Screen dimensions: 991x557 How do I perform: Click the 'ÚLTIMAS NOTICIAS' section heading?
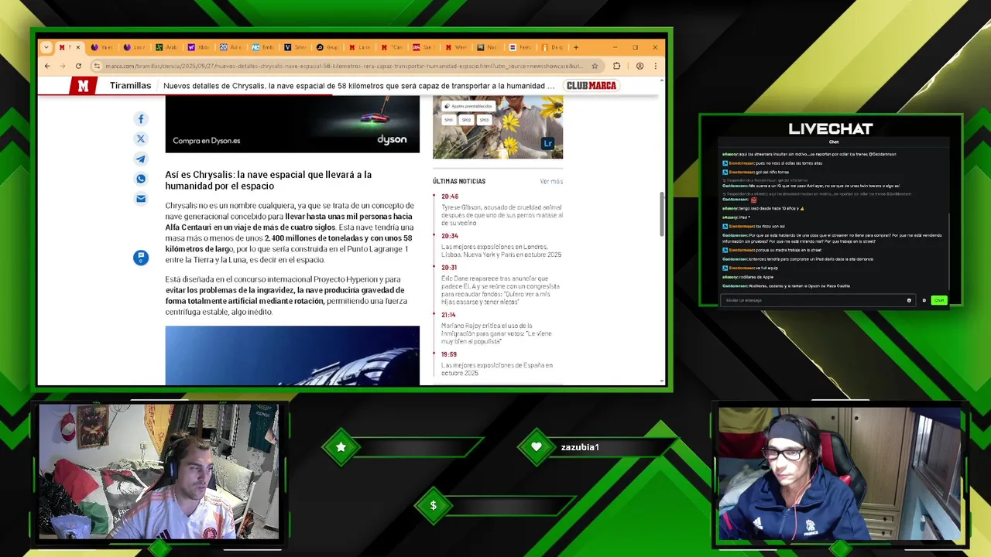459,181
